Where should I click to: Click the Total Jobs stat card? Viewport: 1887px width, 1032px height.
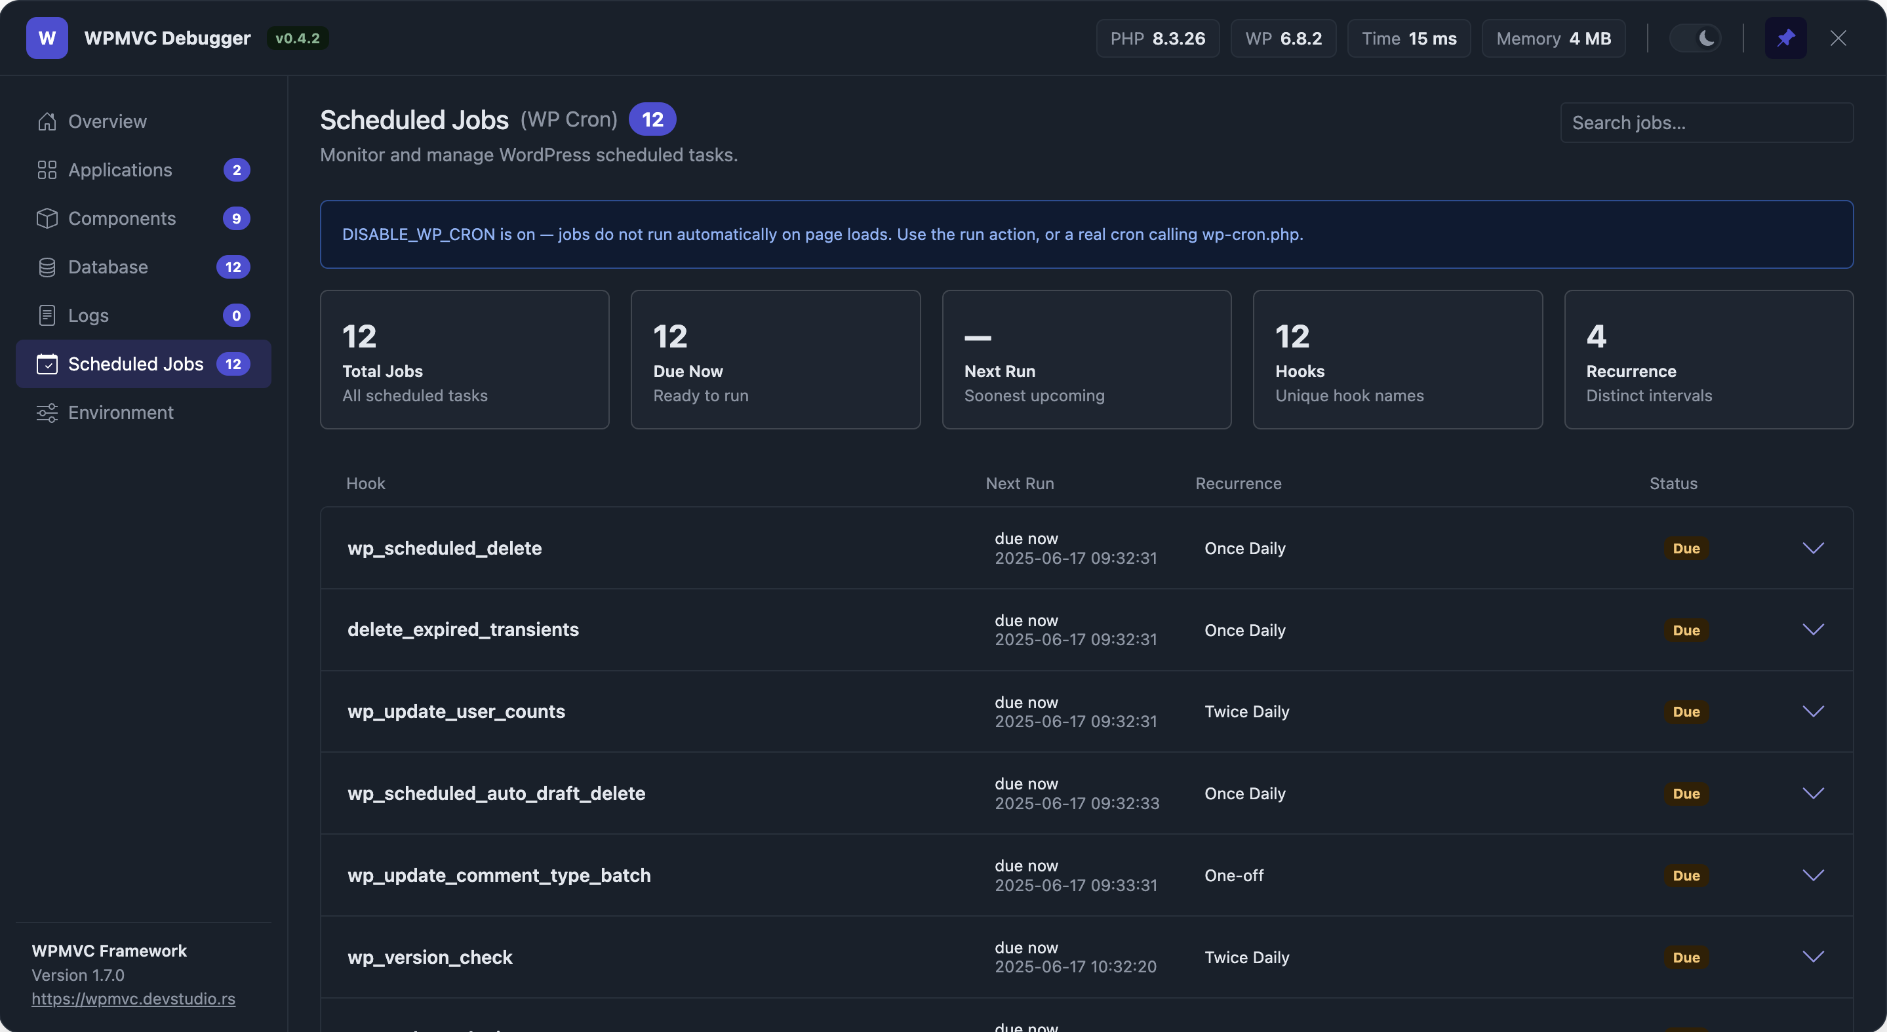click(x=464, y=359)
